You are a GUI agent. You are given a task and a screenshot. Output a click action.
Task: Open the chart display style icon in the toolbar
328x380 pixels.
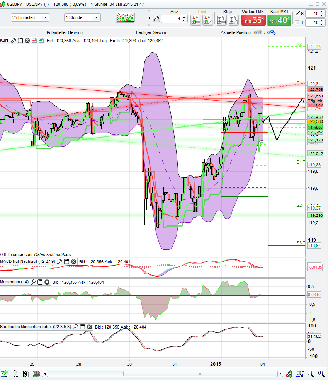point(125,17)
